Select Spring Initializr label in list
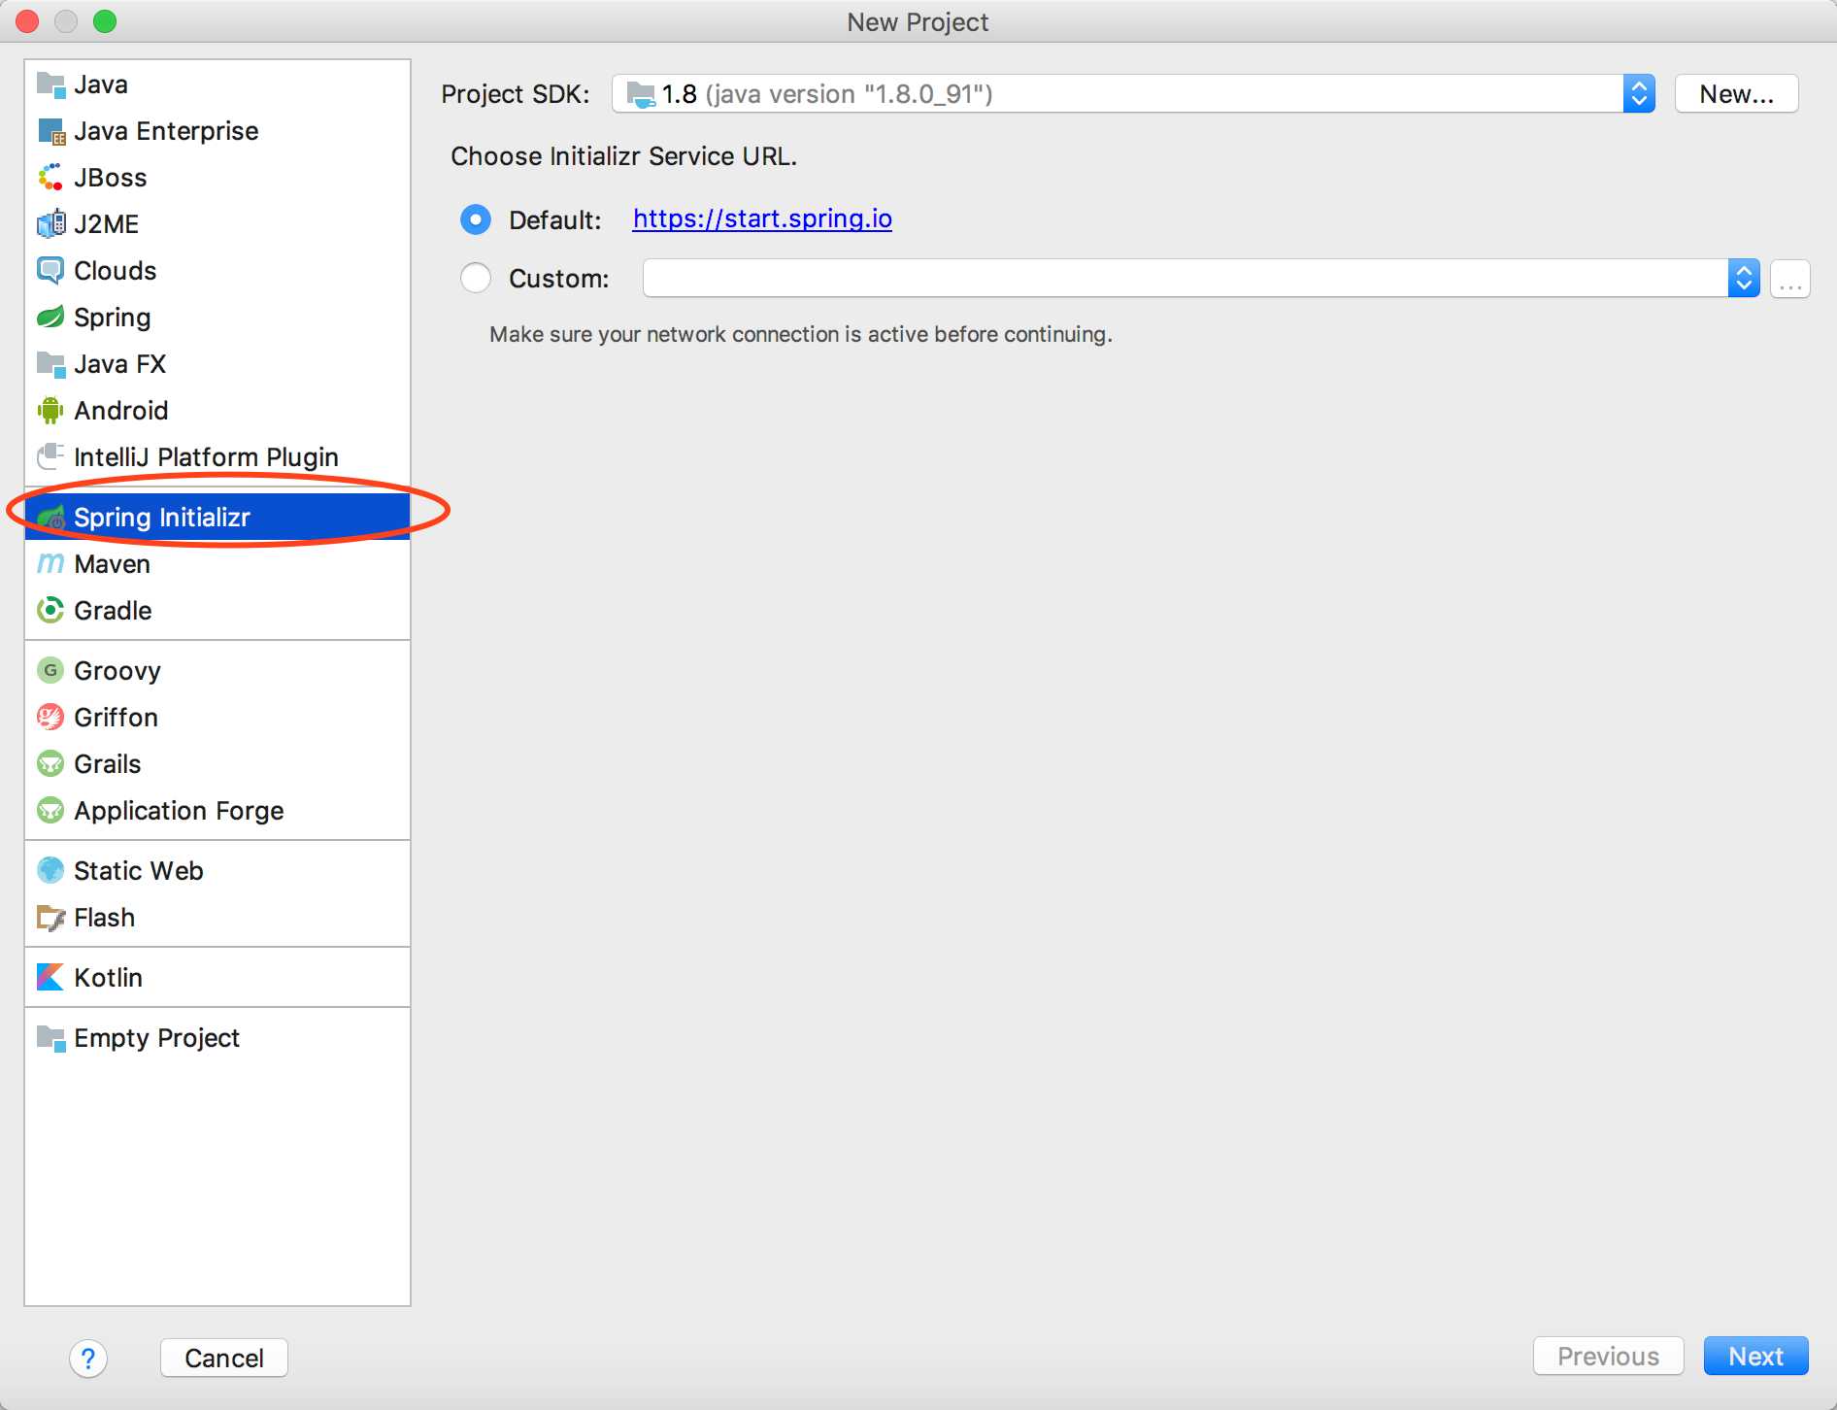1837x1410 pixels. tap(162, 518)
